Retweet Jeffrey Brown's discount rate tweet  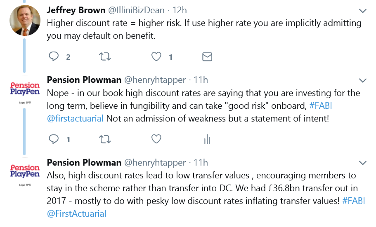tap(105, 57)
